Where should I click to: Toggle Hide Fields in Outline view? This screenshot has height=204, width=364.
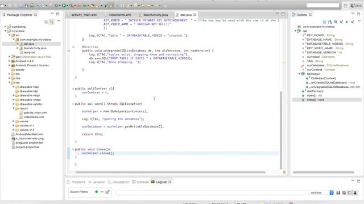[336, 22]
